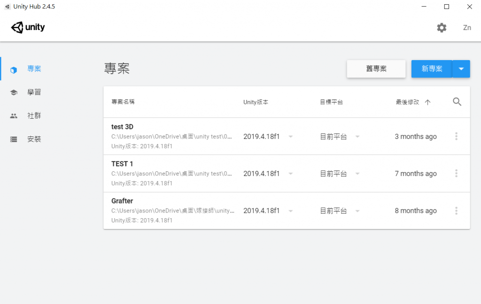The width and height of the screenshot is (481, 304).
Task: Click the 安裝 list icon
Action: [x=14, y=139]
